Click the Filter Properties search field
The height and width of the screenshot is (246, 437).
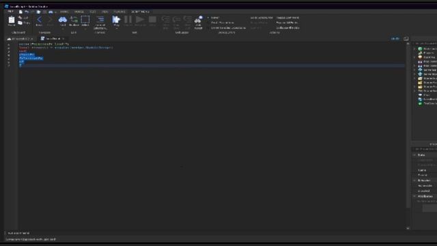[425, 149]
